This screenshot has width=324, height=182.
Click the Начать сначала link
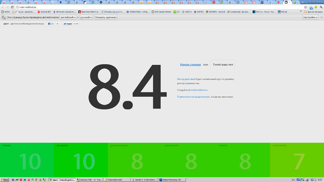(190, 65)
